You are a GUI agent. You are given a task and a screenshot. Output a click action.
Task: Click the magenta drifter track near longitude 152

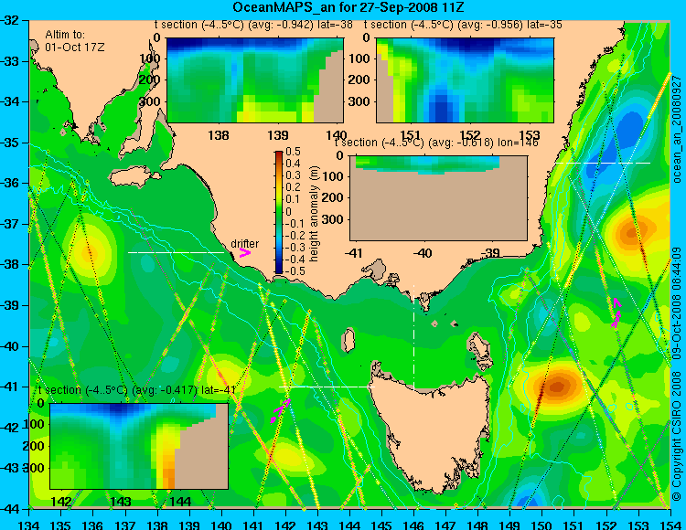coord(616,313)
